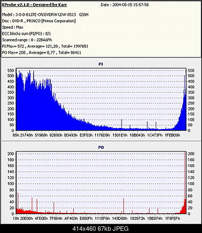Image resolution: width=202 pixels, height=233 pixels.
Task: Click the '4FE0Eh' PO x-axis label
Action: pos(41,218)
